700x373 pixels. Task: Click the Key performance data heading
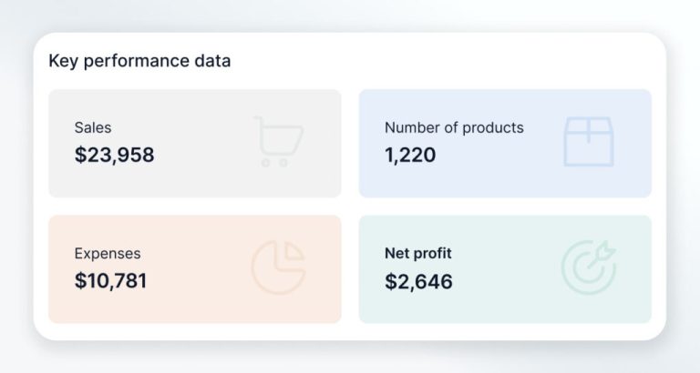coord(139,61)
